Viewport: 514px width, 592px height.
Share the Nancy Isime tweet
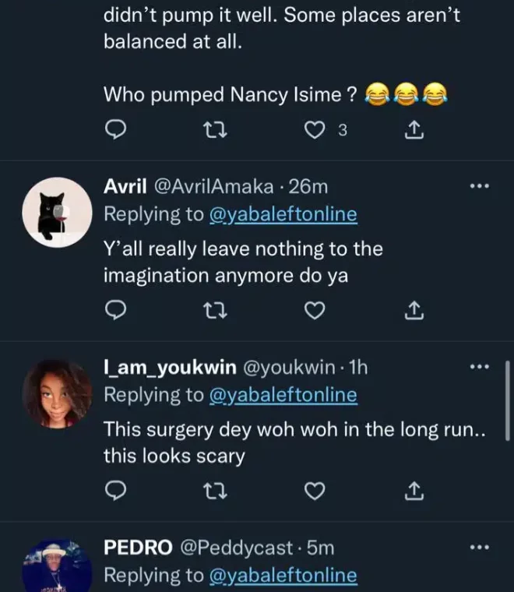(x=415, y=132)
